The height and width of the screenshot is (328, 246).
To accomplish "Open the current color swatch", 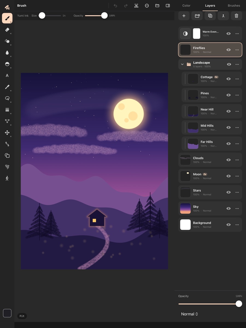I will point(7,313).
